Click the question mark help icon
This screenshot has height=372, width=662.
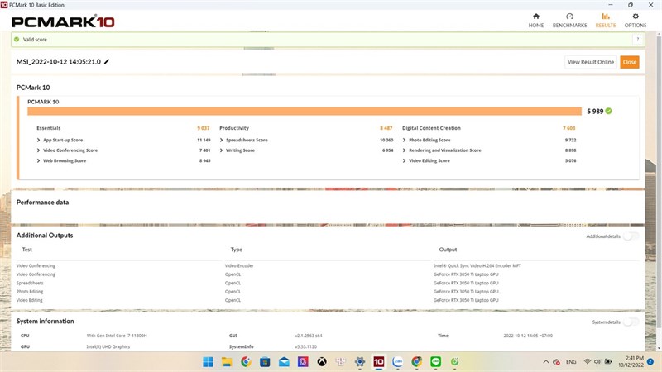[637, 39]
